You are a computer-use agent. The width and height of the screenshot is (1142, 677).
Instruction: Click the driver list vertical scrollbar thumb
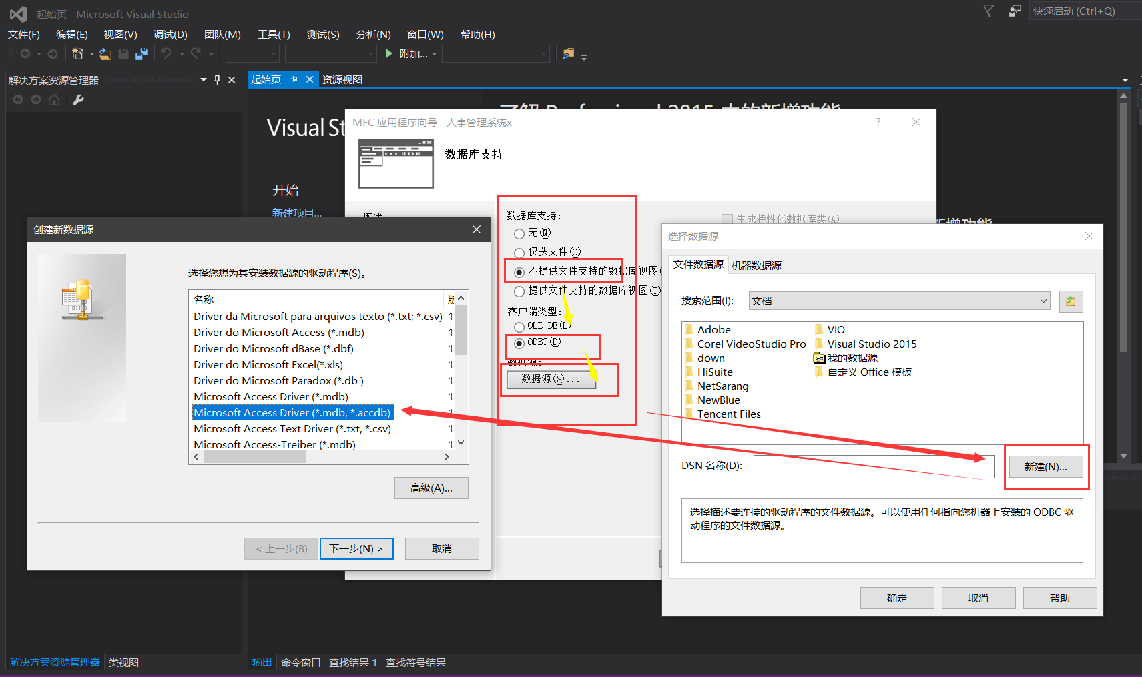(x=461, y=330)
